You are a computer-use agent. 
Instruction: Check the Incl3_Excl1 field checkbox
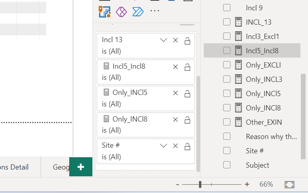point(227,36)
